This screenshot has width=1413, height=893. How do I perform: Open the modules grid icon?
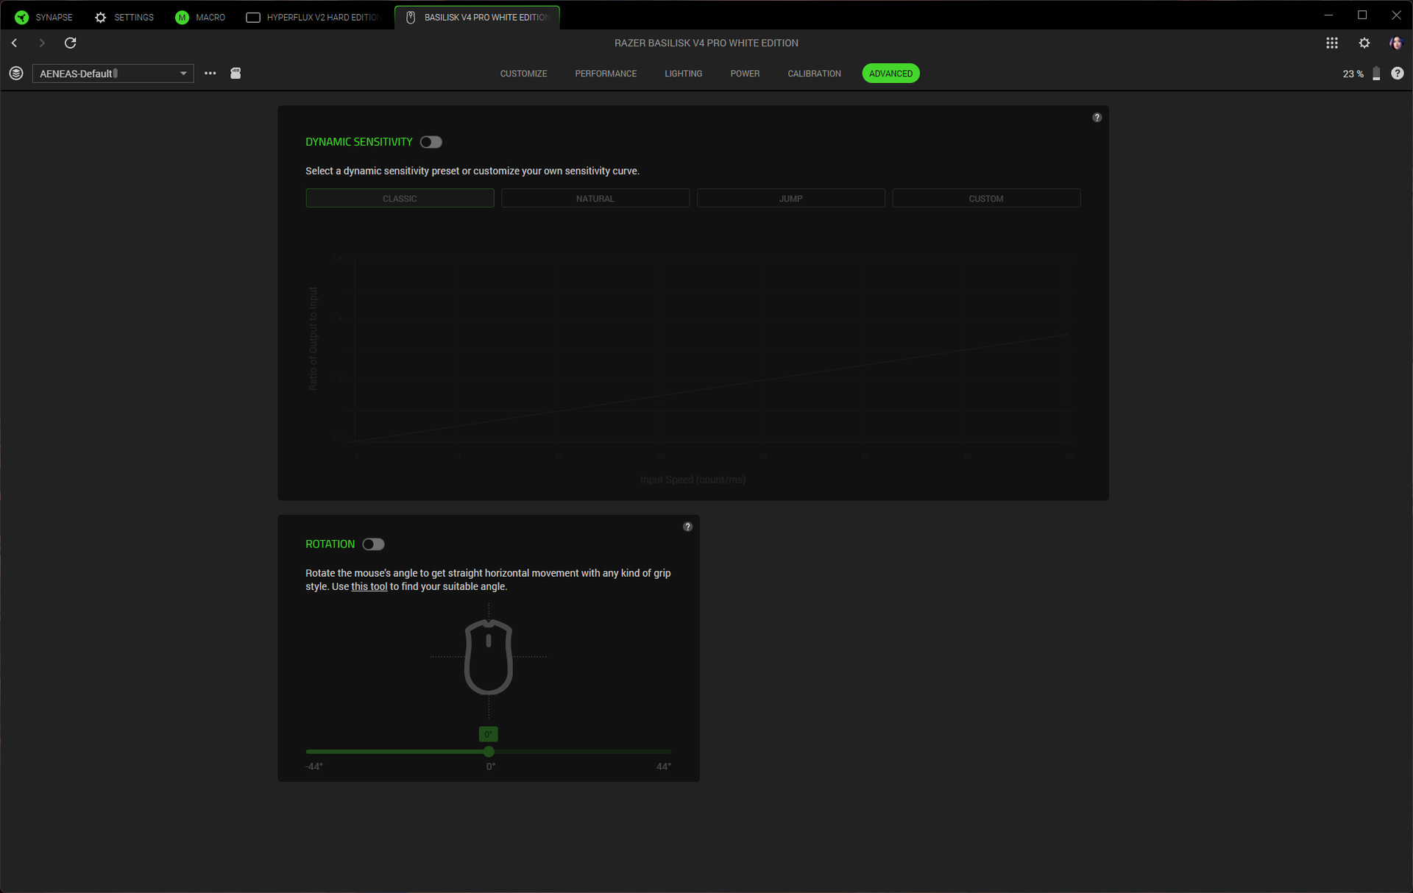click(x=1332, y=43)
